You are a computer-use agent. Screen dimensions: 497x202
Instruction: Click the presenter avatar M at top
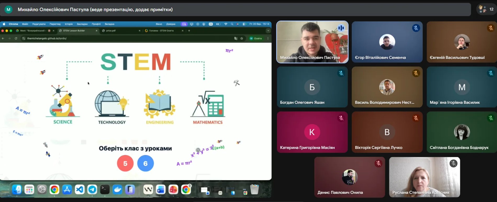pos(8,10)
